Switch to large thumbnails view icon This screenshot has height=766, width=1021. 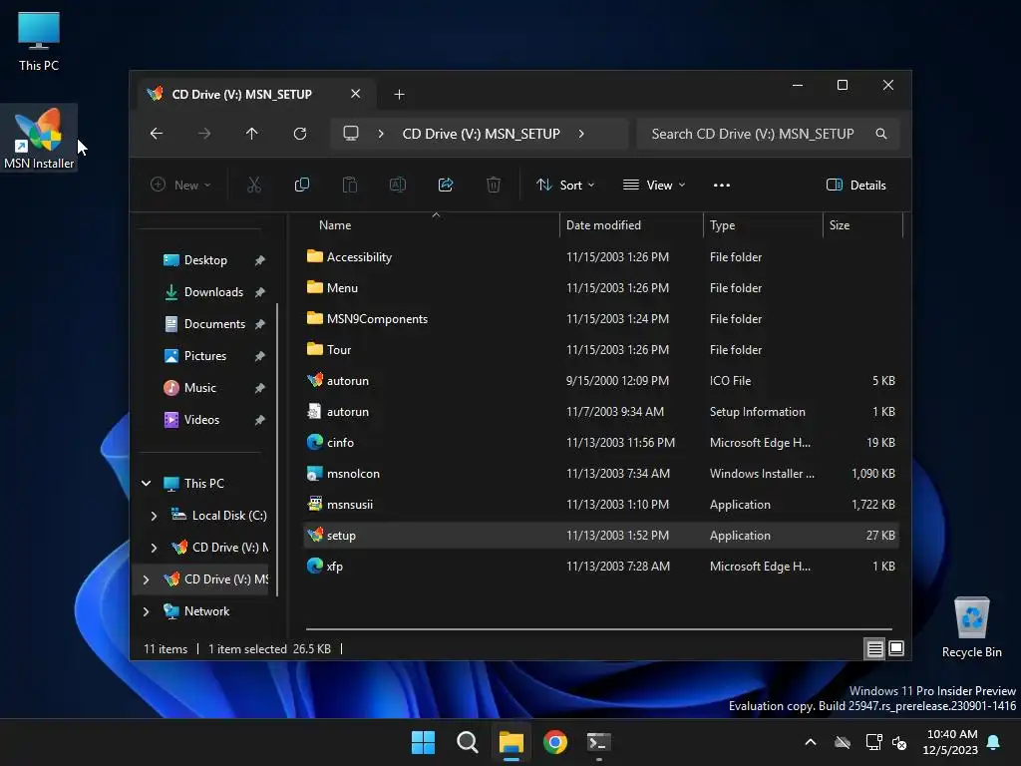896,648
